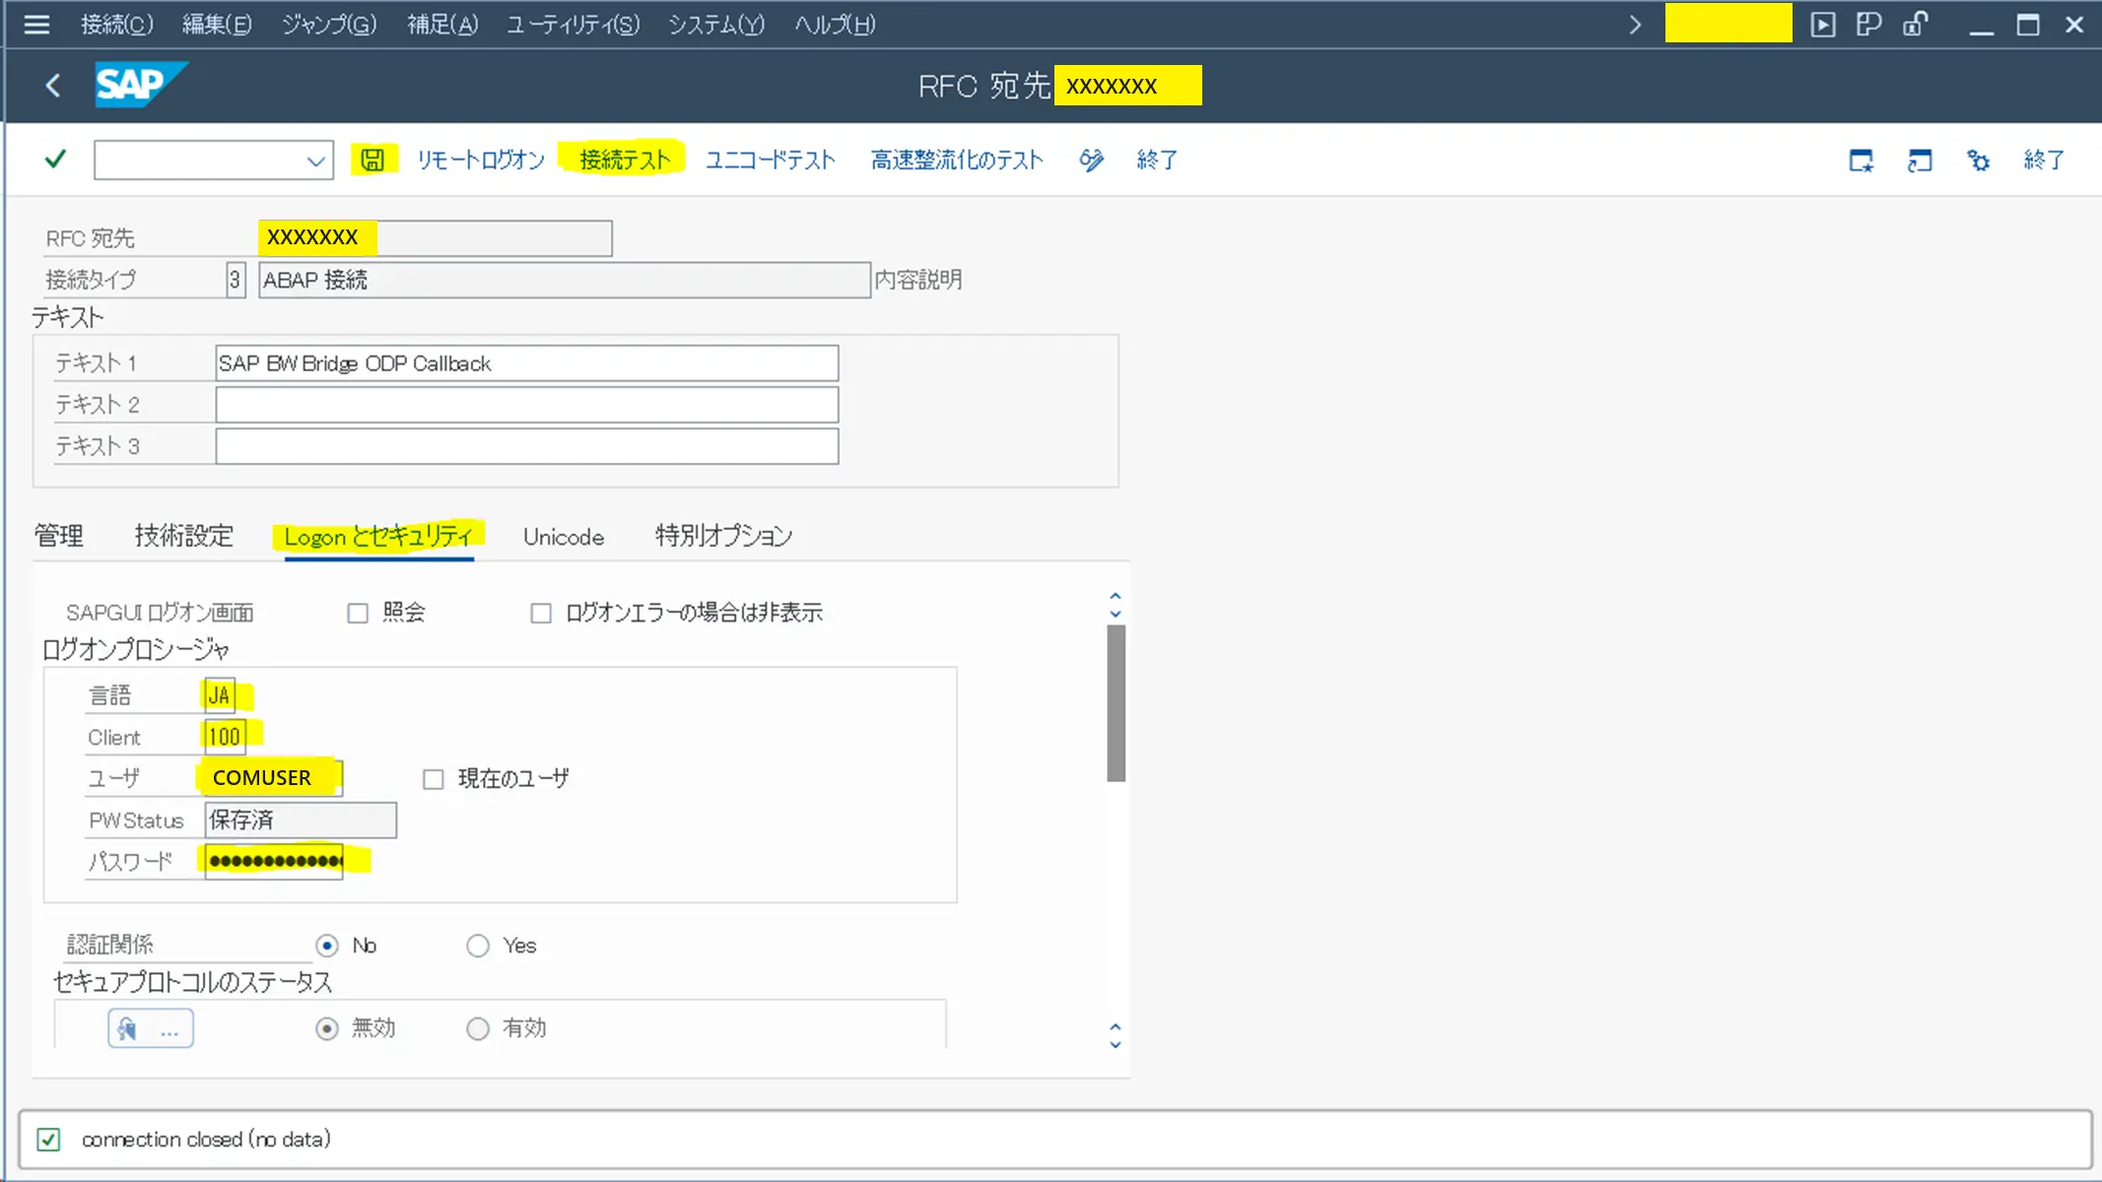Go back with the left arrow icon

(53, 86)
